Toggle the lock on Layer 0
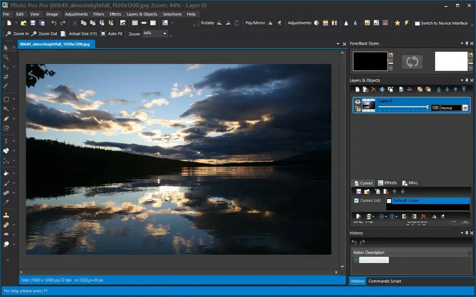The width and height of the screenshot is (476, 297). pyautogui.click(x=358, y=109)
